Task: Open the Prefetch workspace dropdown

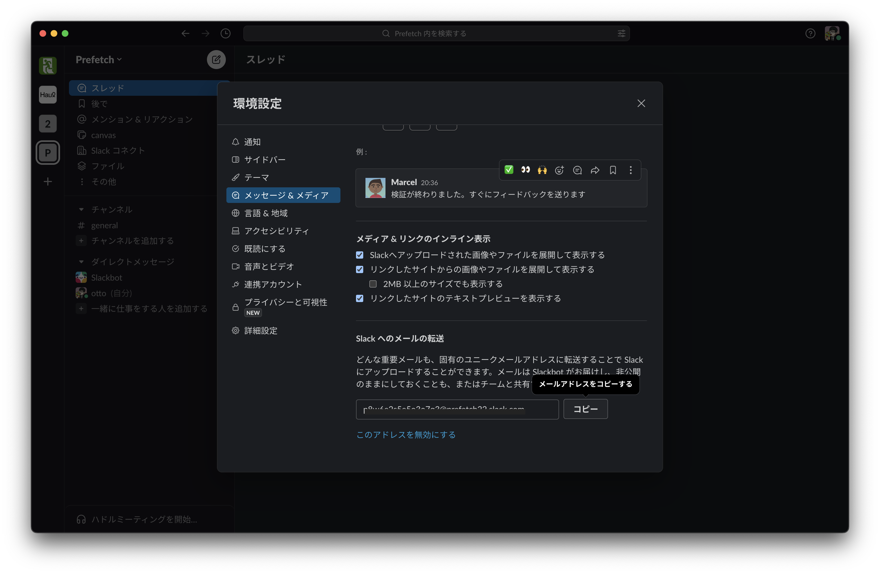Action: (x=98, y=60)
